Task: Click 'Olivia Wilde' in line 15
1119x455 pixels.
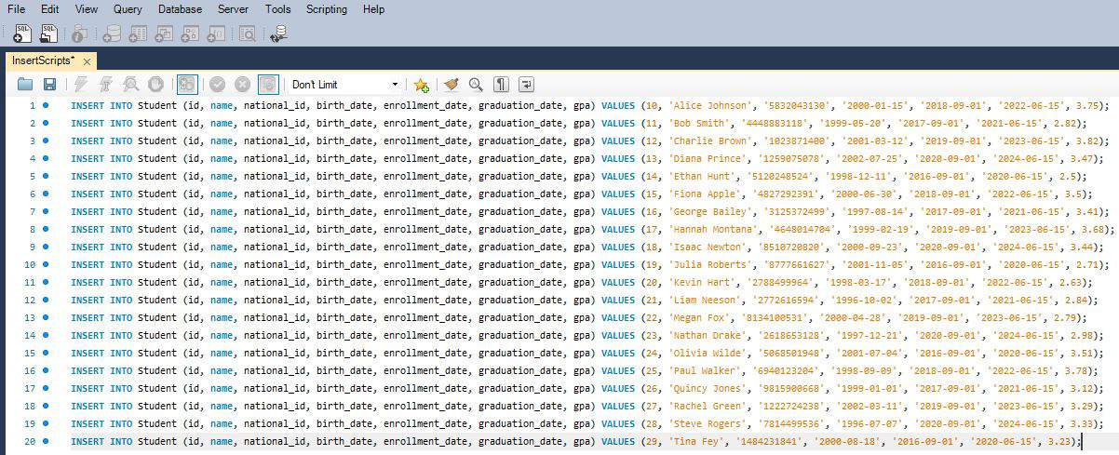Action: (706, 354)
